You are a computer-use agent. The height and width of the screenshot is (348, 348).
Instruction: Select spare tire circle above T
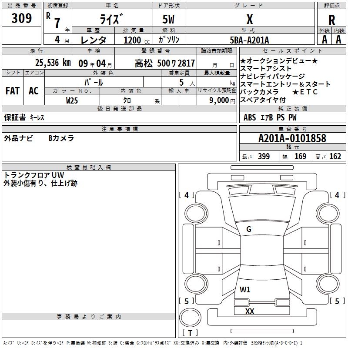(x=190, y=318)
